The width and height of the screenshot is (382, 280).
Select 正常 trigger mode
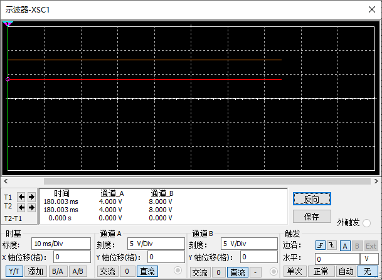pyautogui.click(x=321, y=271)
